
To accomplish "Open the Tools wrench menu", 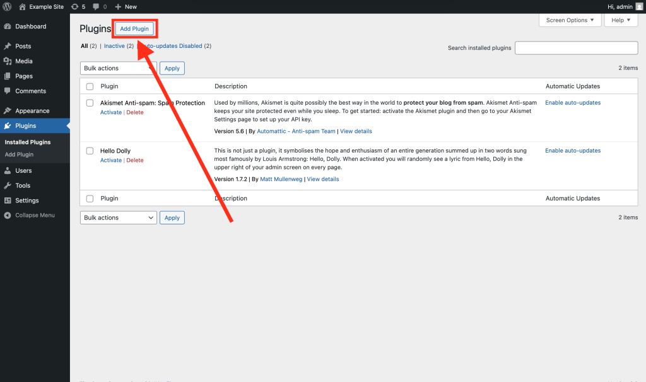I will tap(8, 185).
